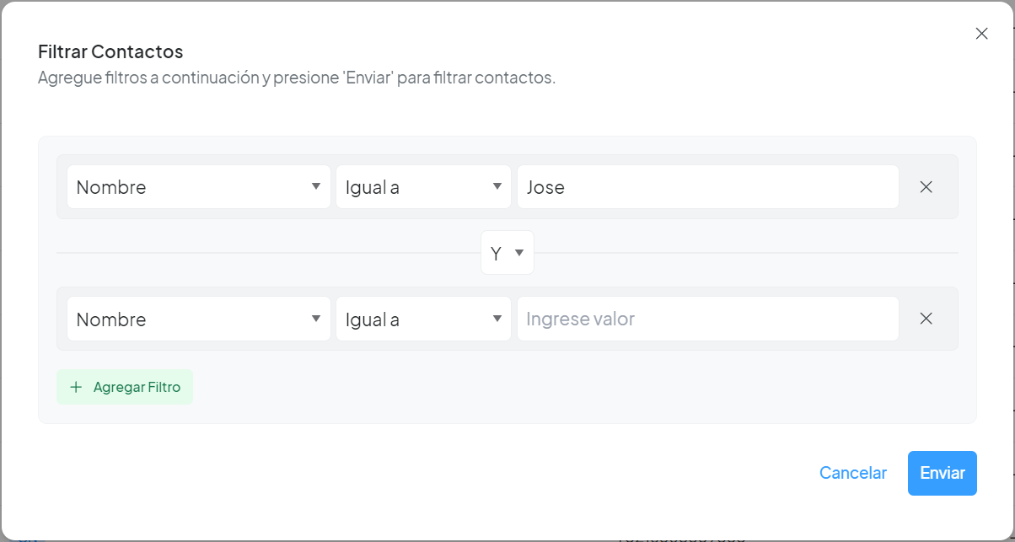Click the arrow on first Nombre dropdown
The image size is (1015, 542).
pyautogui.click(x=316, y=186)
